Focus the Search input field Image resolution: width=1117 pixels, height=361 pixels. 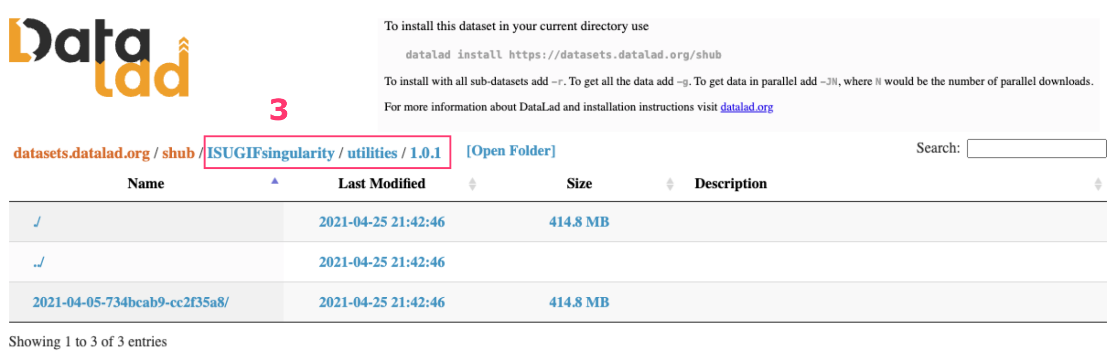point(1036,148)
